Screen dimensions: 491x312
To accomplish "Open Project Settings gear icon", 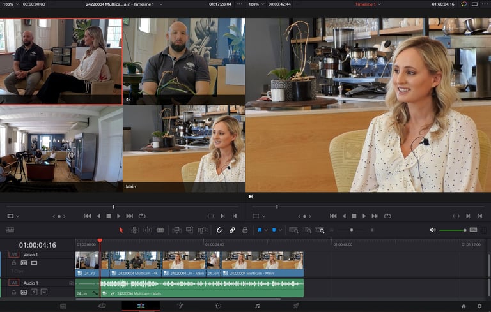I will click(479, 306).
